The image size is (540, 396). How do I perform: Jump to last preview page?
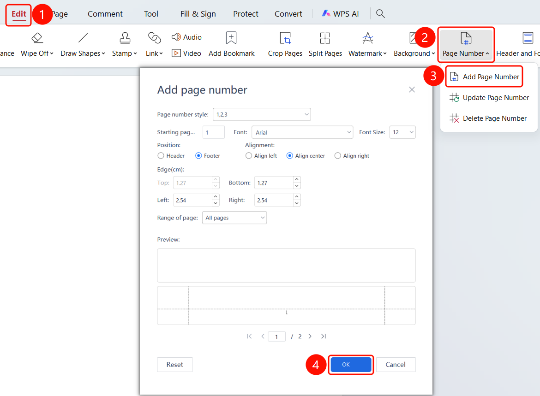[324, 337]
